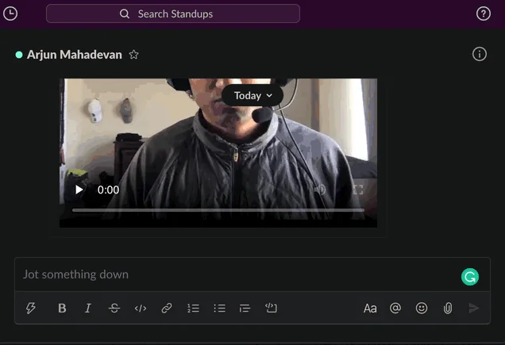This screenshot has width=505, height=345.
Task: Toggle bold formatting
Action: pyautogui.click(x=62, y=308)
